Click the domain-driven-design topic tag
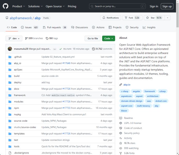179x155 pixels. pos(132,101)
